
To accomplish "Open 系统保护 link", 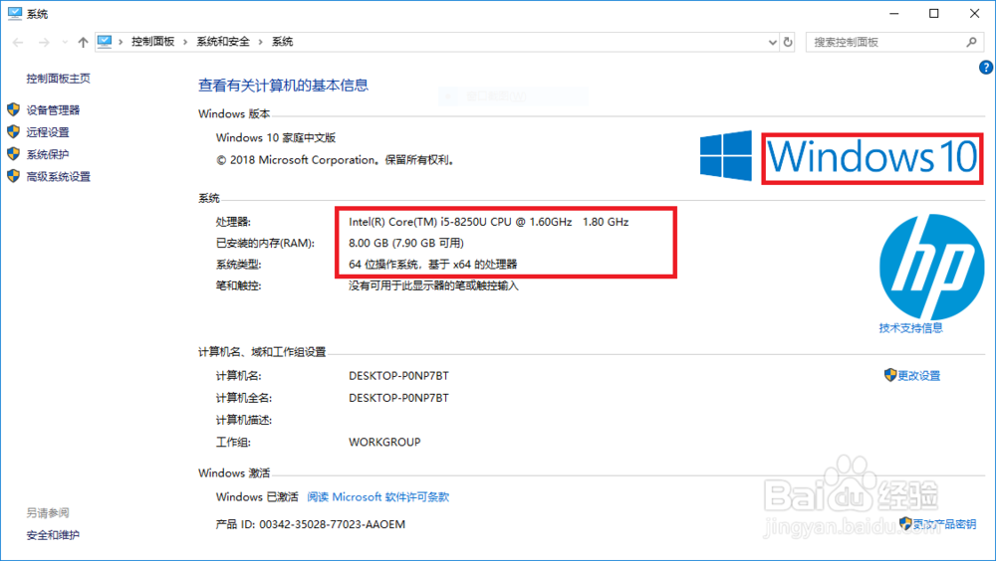I will (x=48, y=155).
